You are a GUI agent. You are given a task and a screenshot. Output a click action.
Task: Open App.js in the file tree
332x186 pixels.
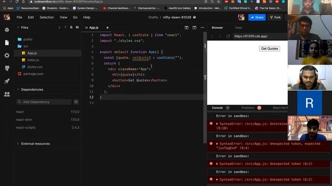[48, 53]
